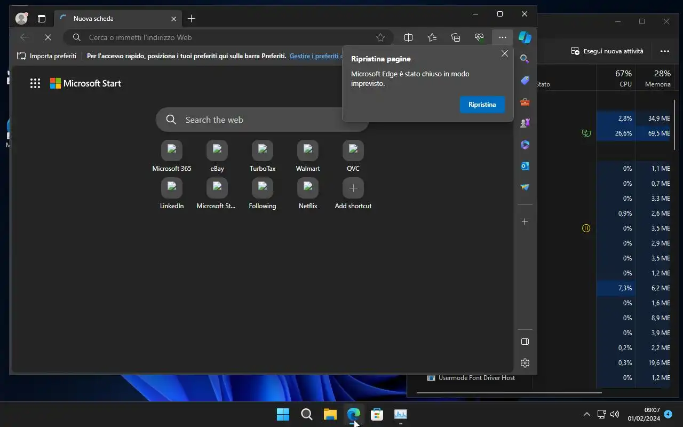Viewport: 683px width, 427px height.
Task: Open Gestire i preferiti link
Action: [316, 56]
